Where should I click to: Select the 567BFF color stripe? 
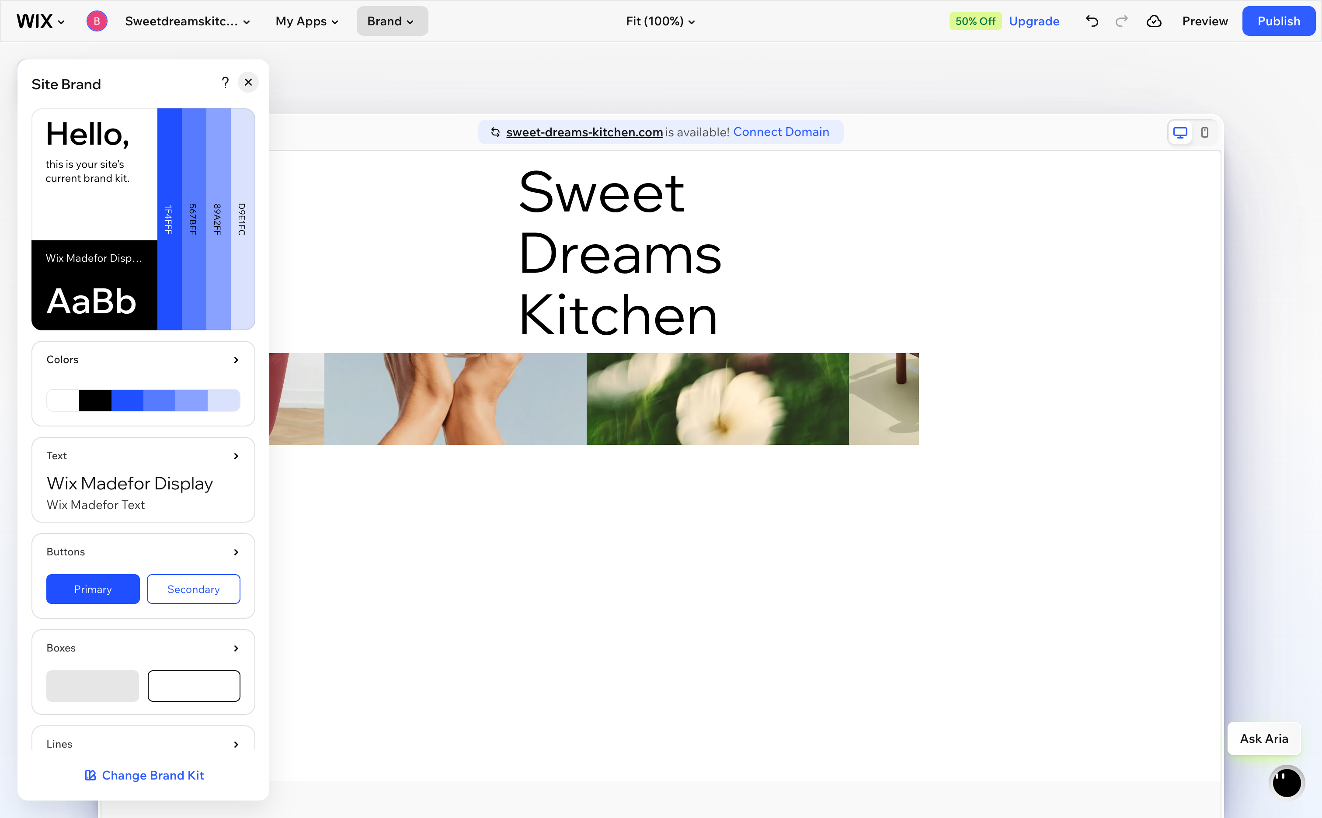click(194, 219)
